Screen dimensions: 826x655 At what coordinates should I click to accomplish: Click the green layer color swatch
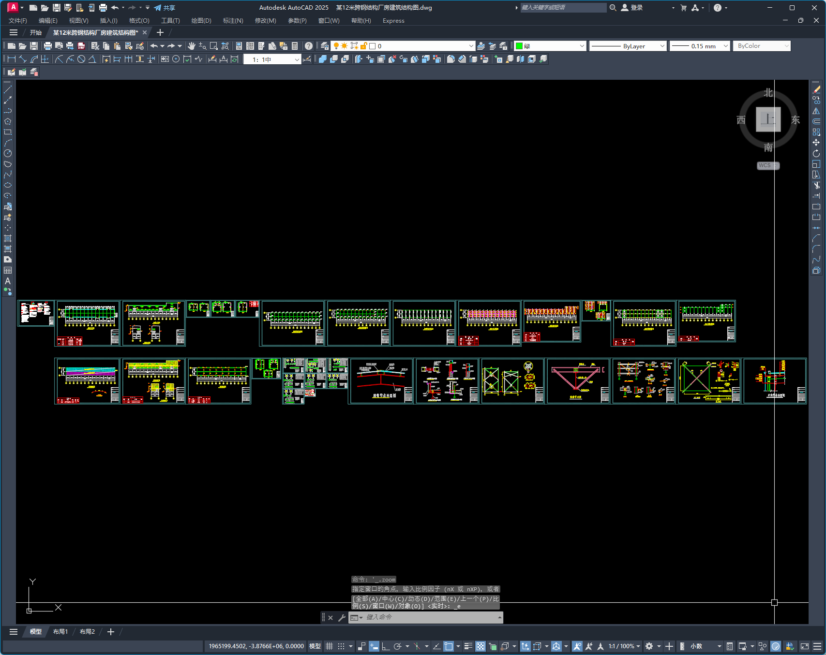pyautogui.click(x=519, y=46)
